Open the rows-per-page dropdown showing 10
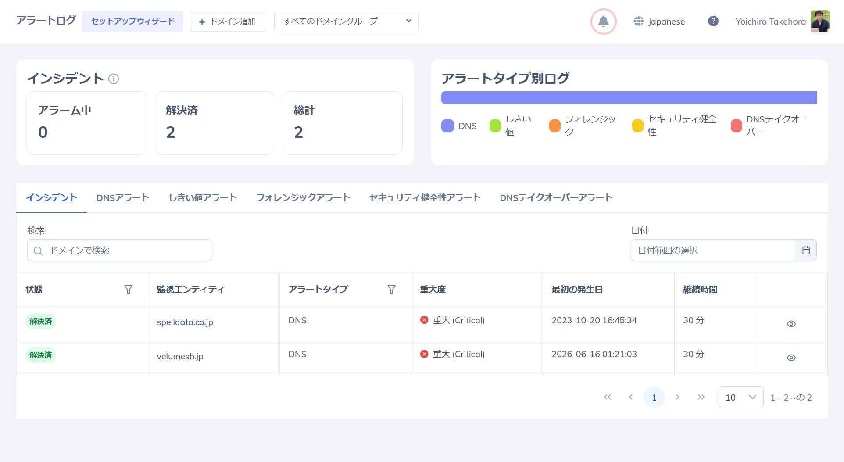844x462 pixels. (740, 397)
